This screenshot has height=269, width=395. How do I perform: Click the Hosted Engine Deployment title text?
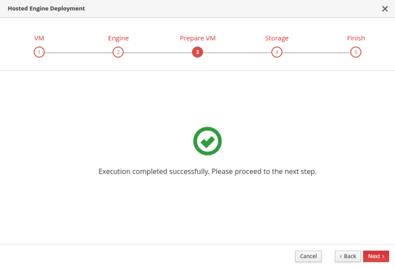[46, 9]
